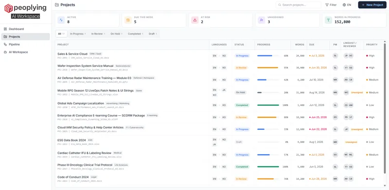
Task: Open Mobile RPG Season 12 LiveOps project
Action: [95, 91]
